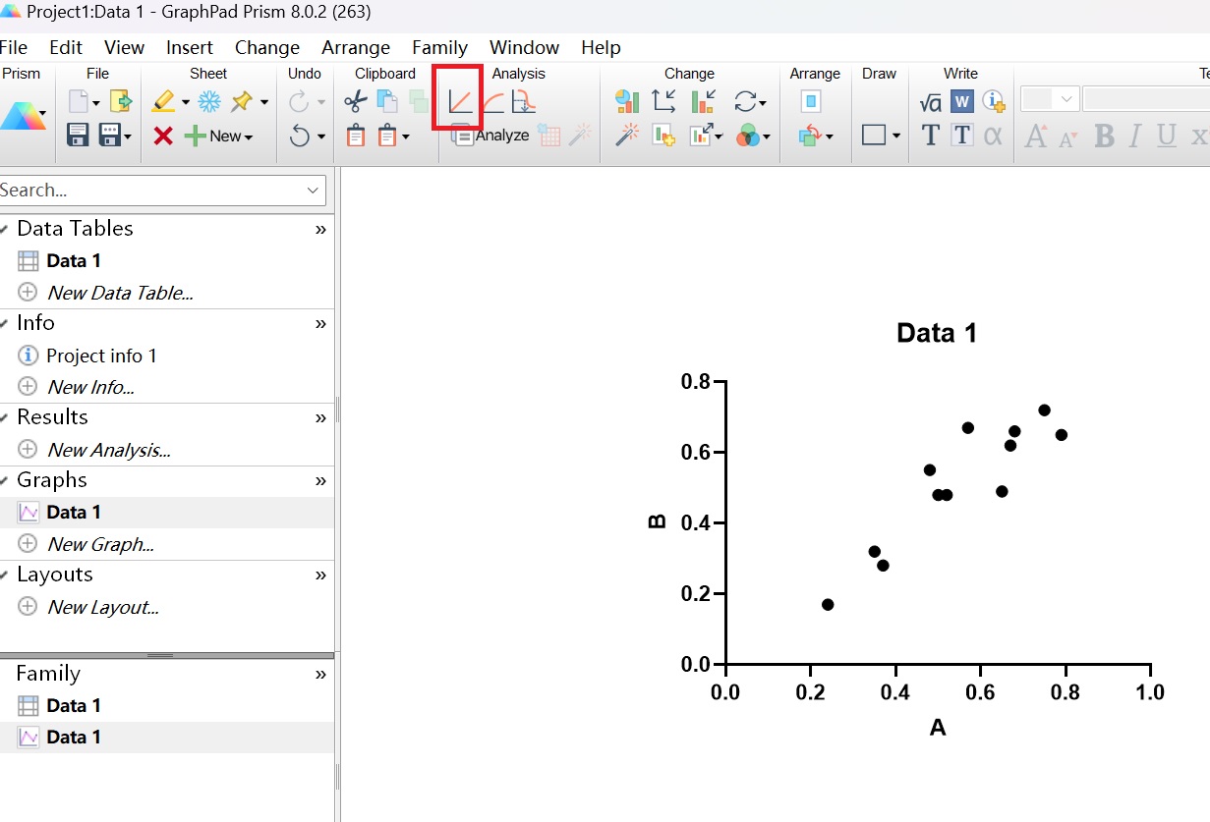Click the Analyze button

point(490,136)
